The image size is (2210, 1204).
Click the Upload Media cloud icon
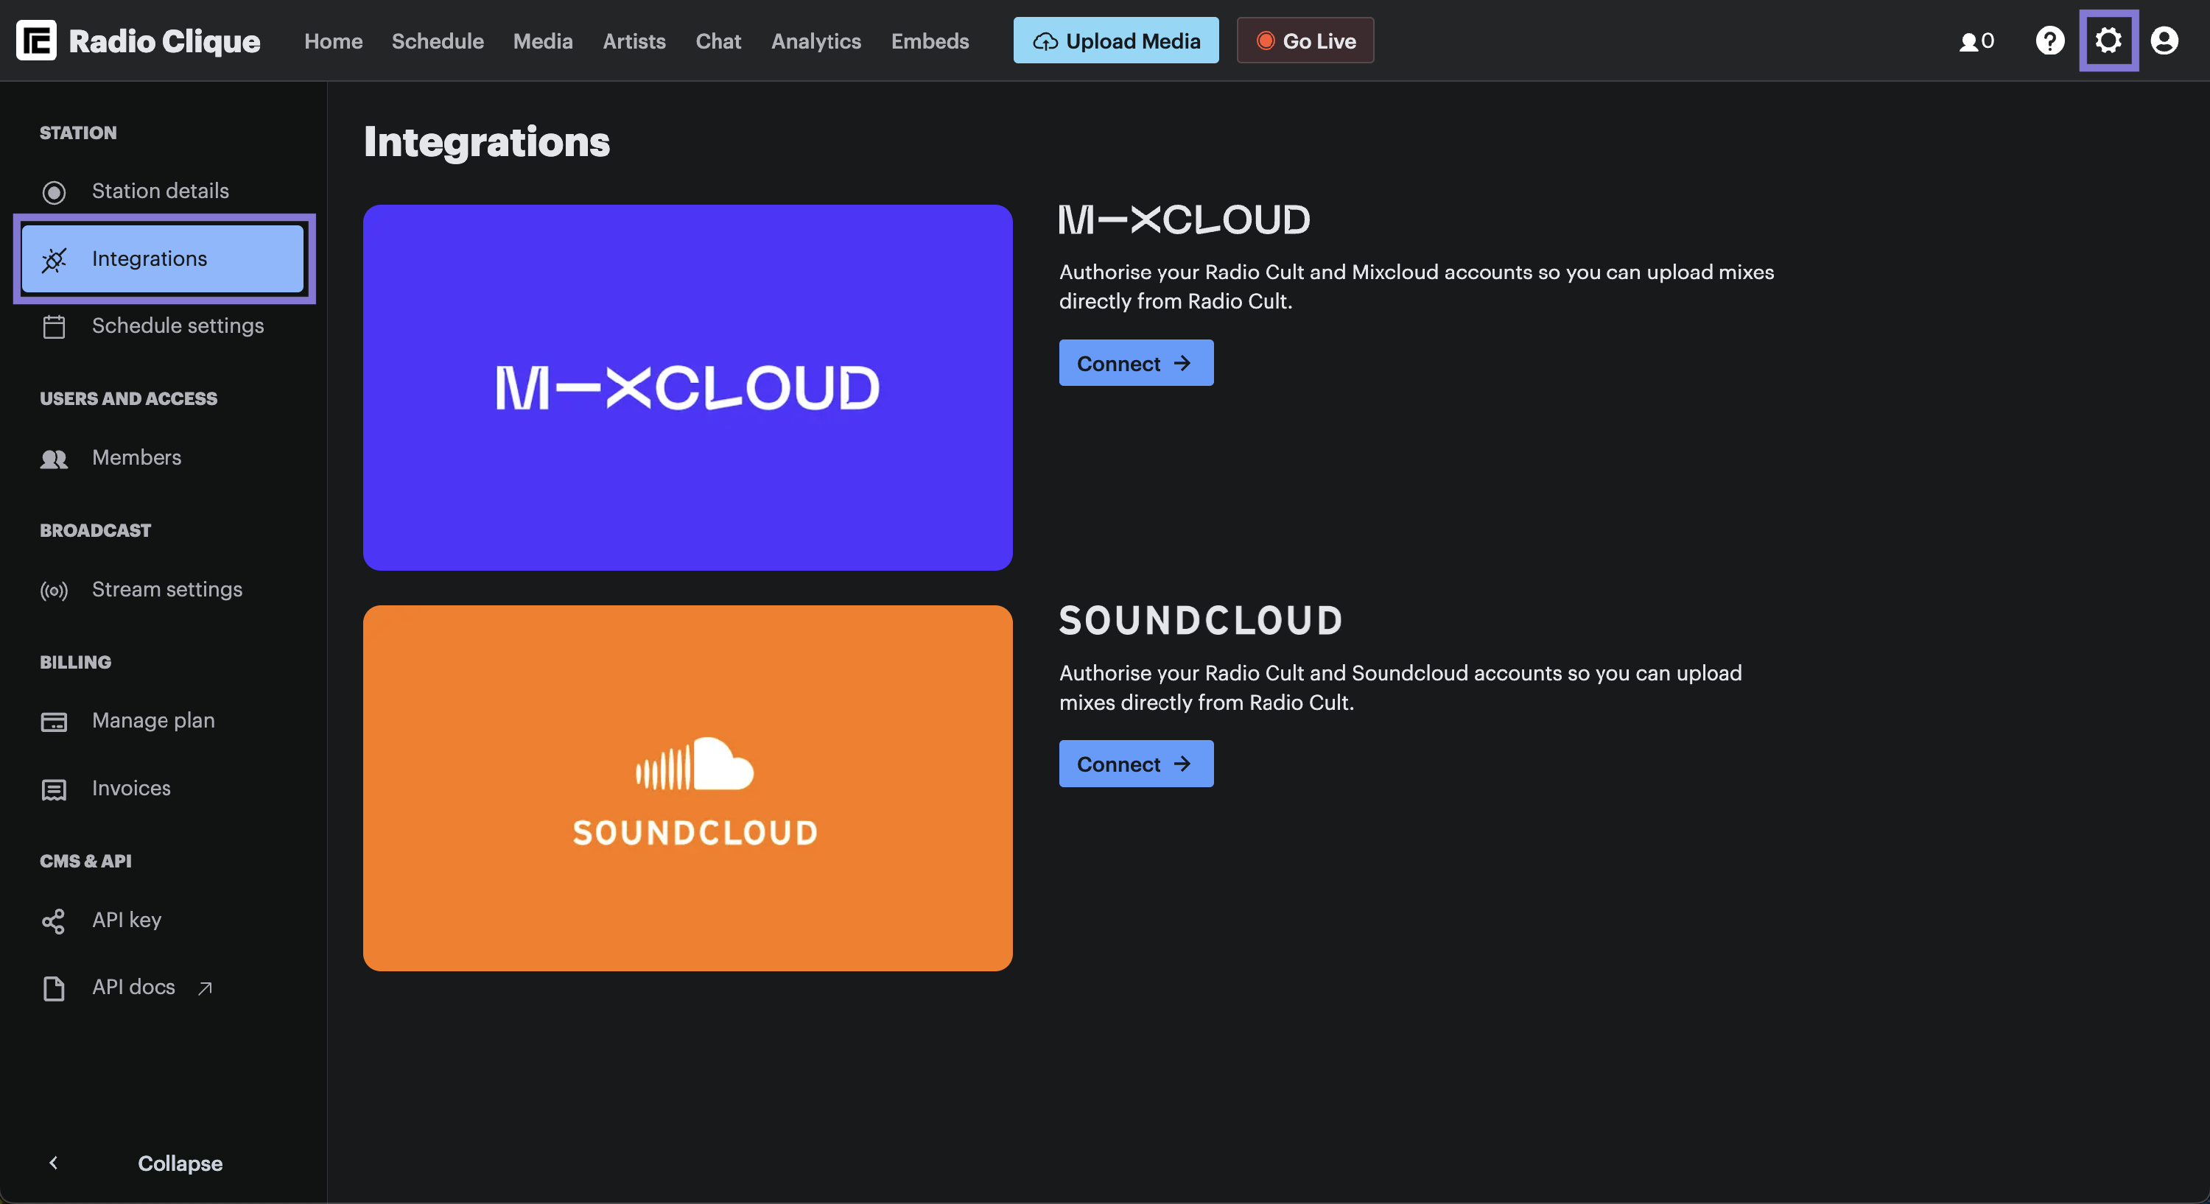tap(1044, 41)
